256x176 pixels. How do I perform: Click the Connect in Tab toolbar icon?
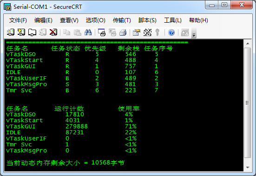coord(32,32)
